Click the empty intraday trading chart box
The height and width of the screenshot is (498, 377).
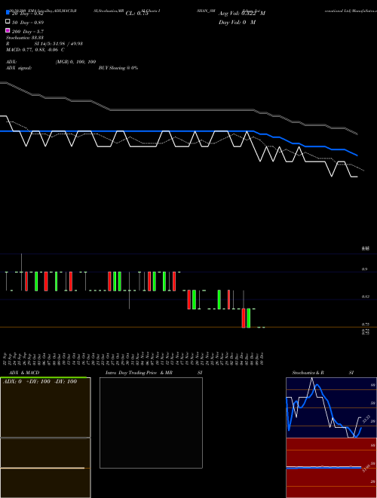click(x=151, y=423)
